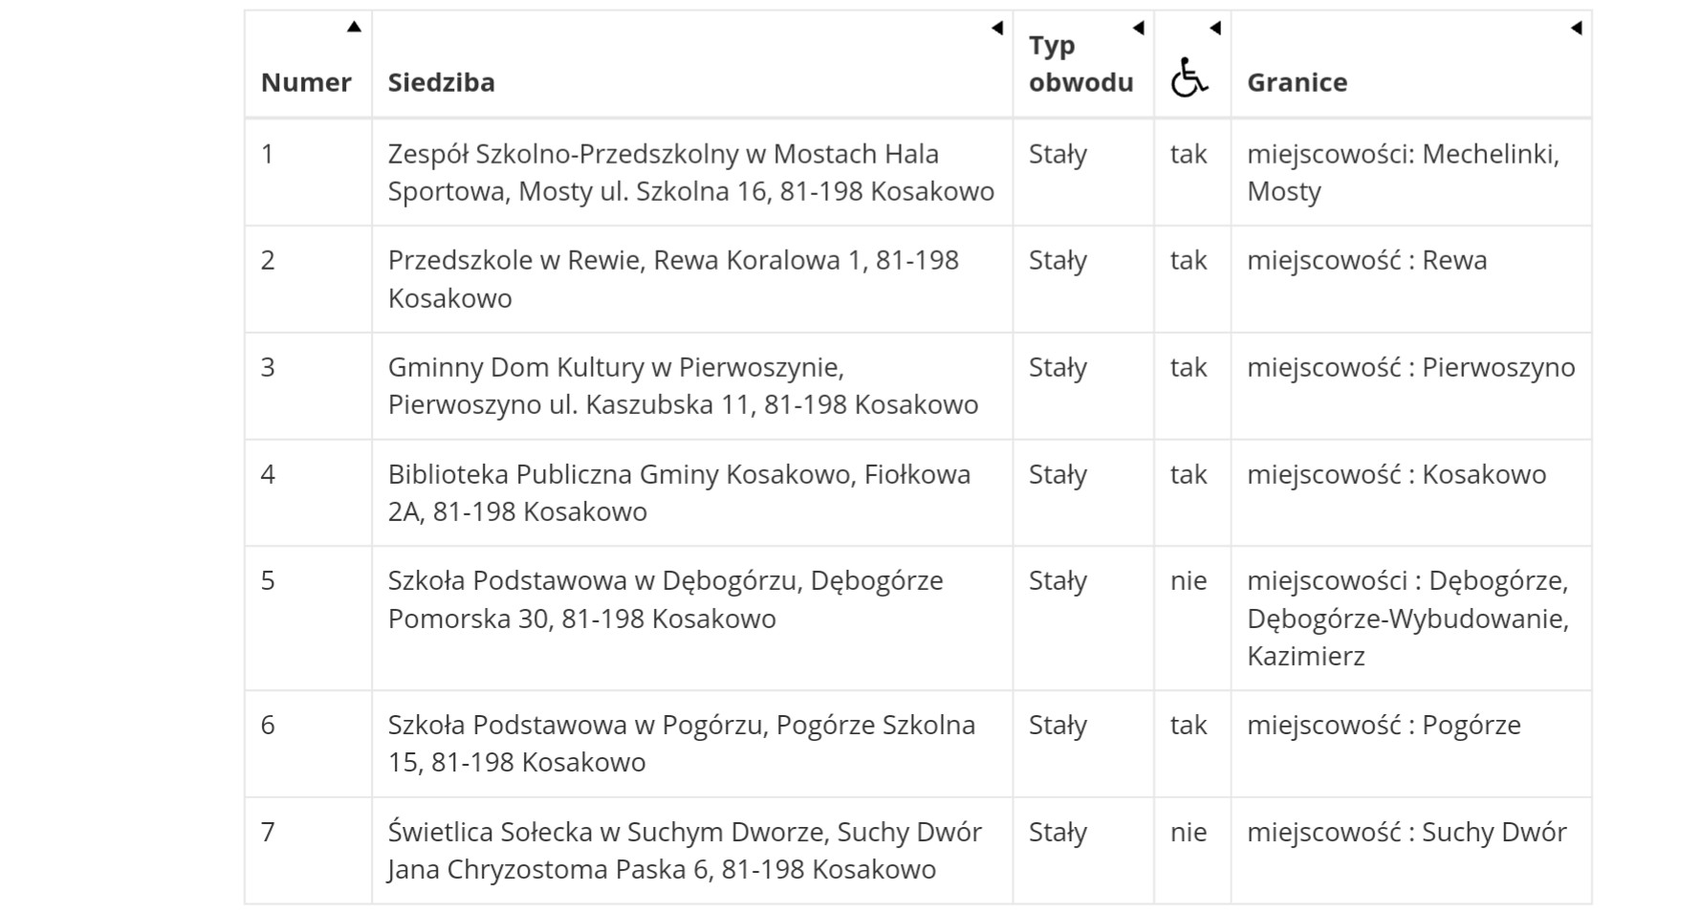
Task: Sort by Numer column arrow
Action: pyautogui.click(x=354, y=27)
